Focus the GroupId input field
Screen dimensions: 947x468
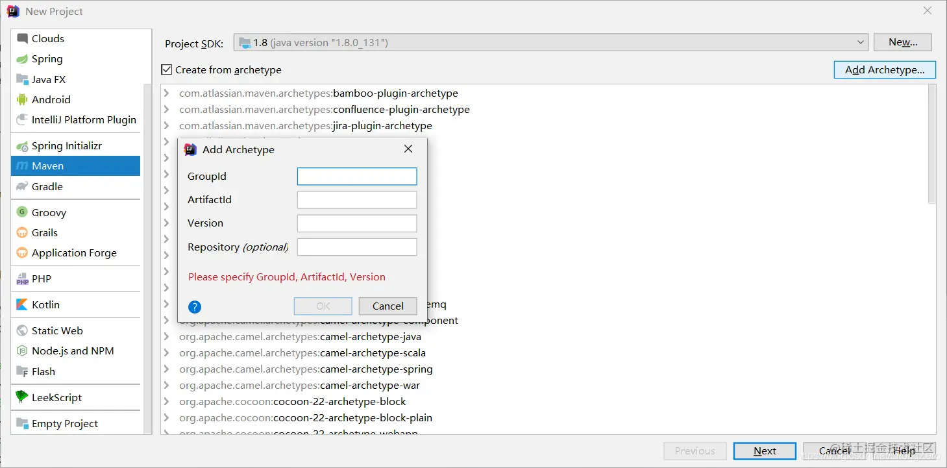pos(357,176)
